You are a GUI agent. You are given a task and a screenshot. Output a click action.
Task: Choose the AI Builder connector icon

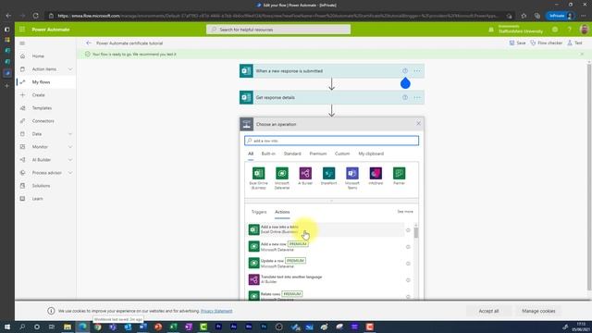tap(305, 173)
